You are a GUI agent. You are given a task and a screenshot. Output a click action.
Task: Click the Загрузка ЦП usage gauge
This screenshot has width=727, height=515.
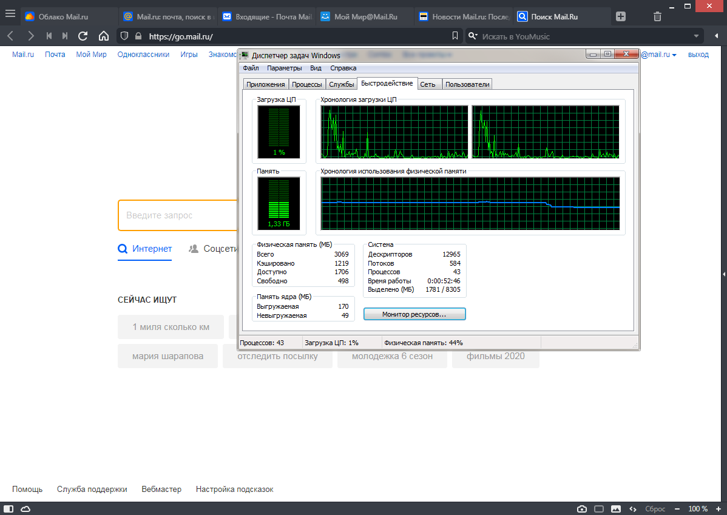[x=279, y=132]
